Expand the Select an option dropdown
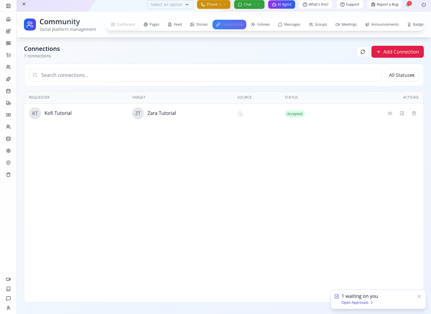The height and width of the screenshot is (314, 431). coord(170,4)
